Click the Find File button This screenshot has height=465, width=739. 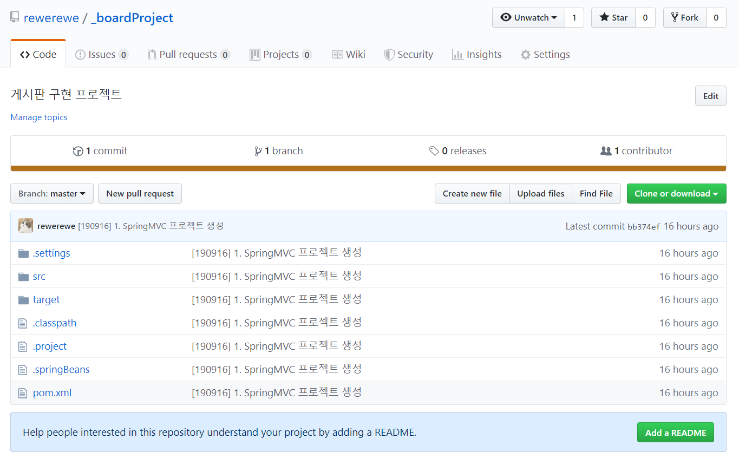[596, 194]
